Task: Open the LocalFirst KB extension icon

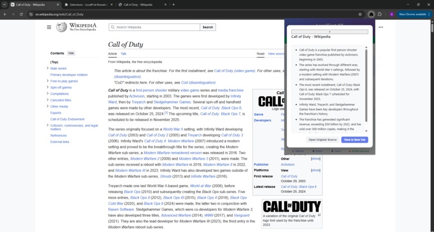Action: tap(371, 14)
